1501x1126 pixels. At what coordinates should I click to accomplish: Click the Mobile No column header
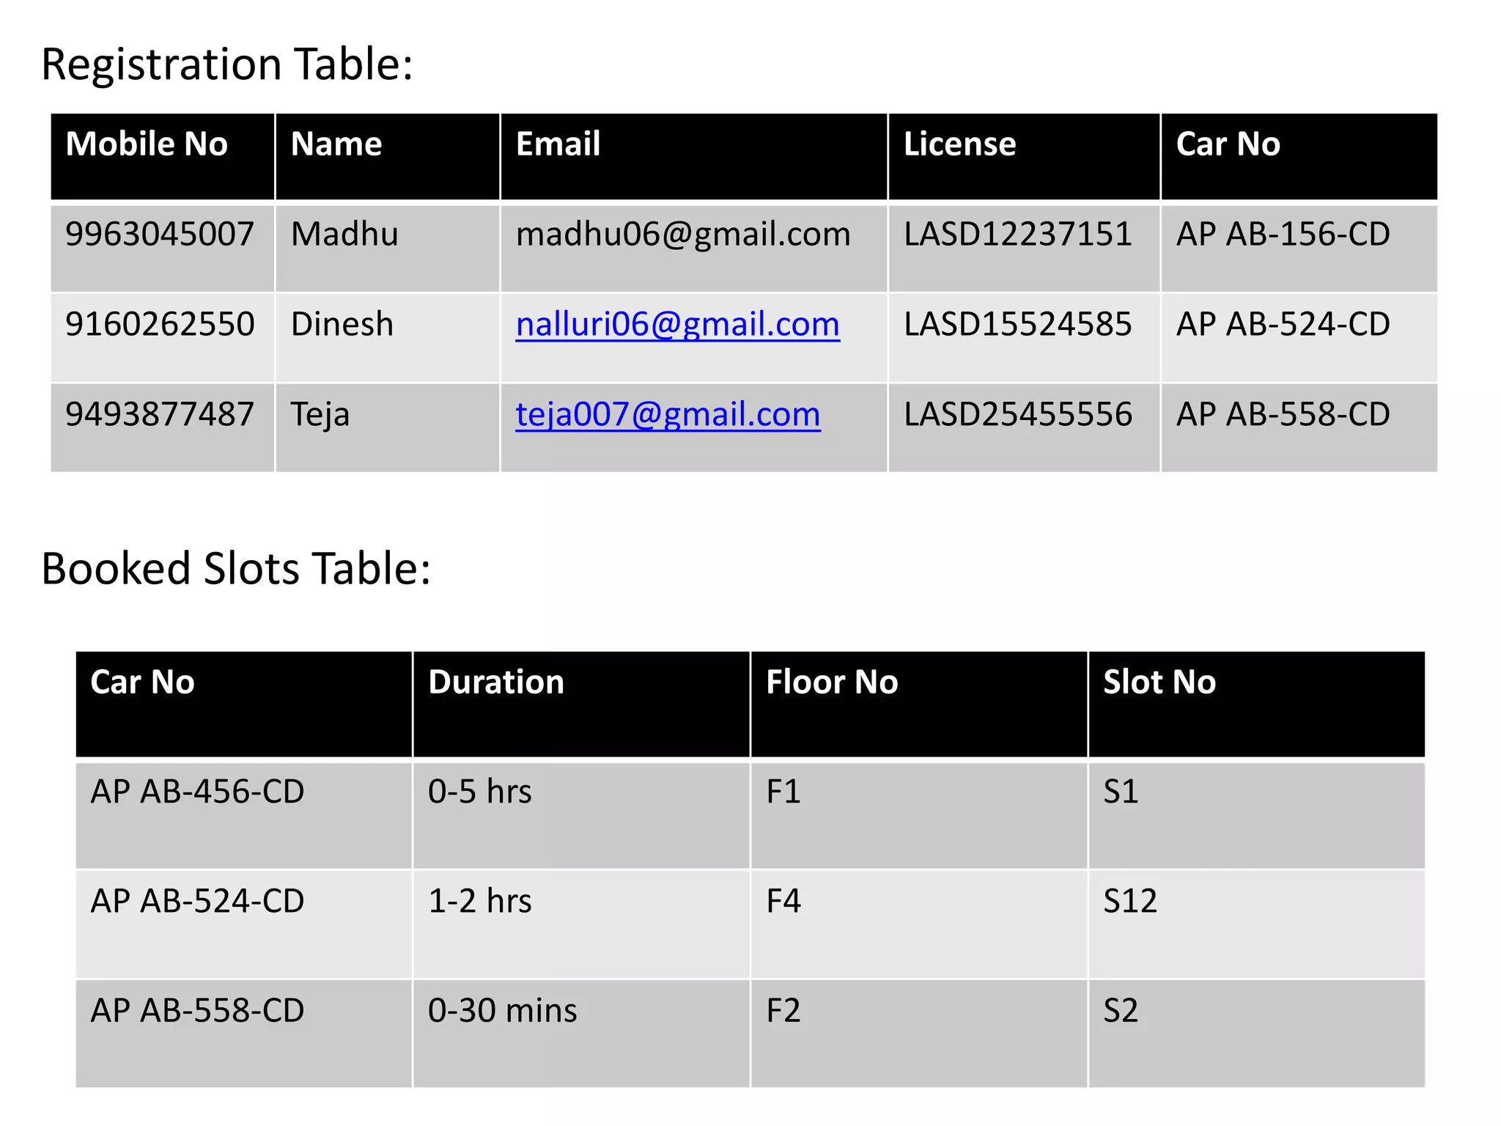pyautogui.click(x=147, y=144)
